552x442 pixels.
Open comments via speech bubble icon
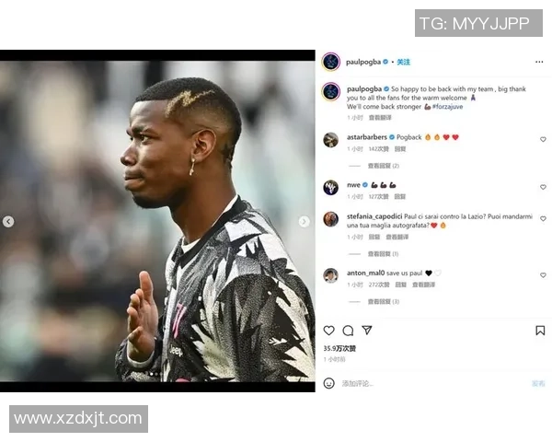[348, 331]
